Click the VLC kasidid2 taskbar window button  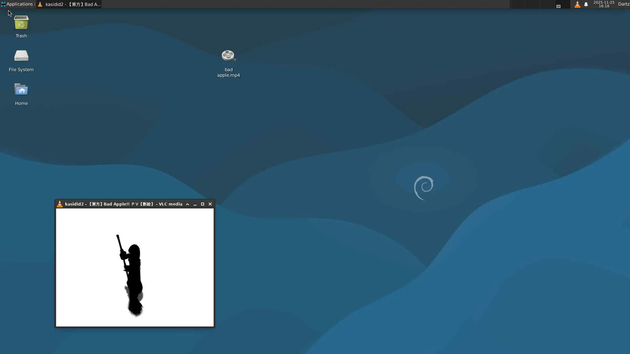[x=69, y=4]
